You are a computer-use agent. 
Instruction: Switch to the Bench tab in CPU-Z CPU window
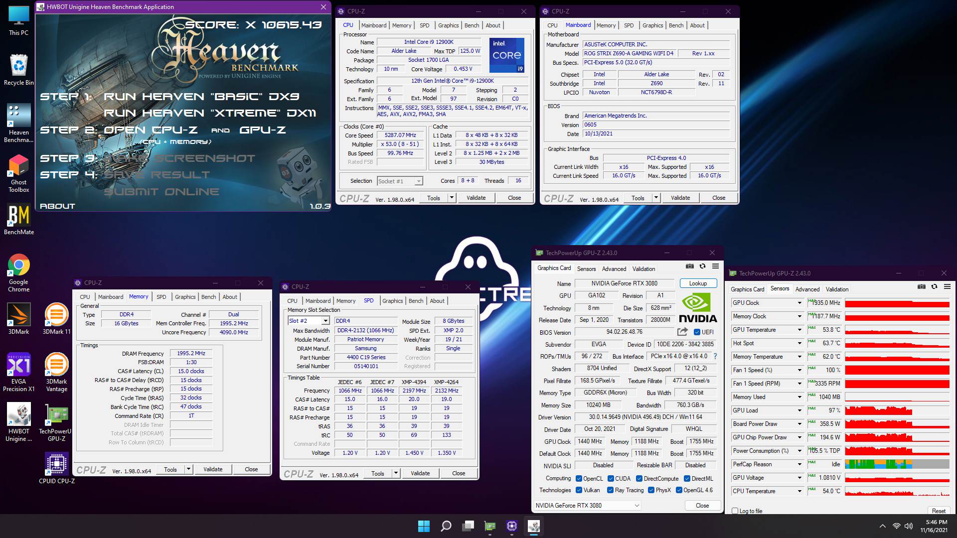(472, 25)
